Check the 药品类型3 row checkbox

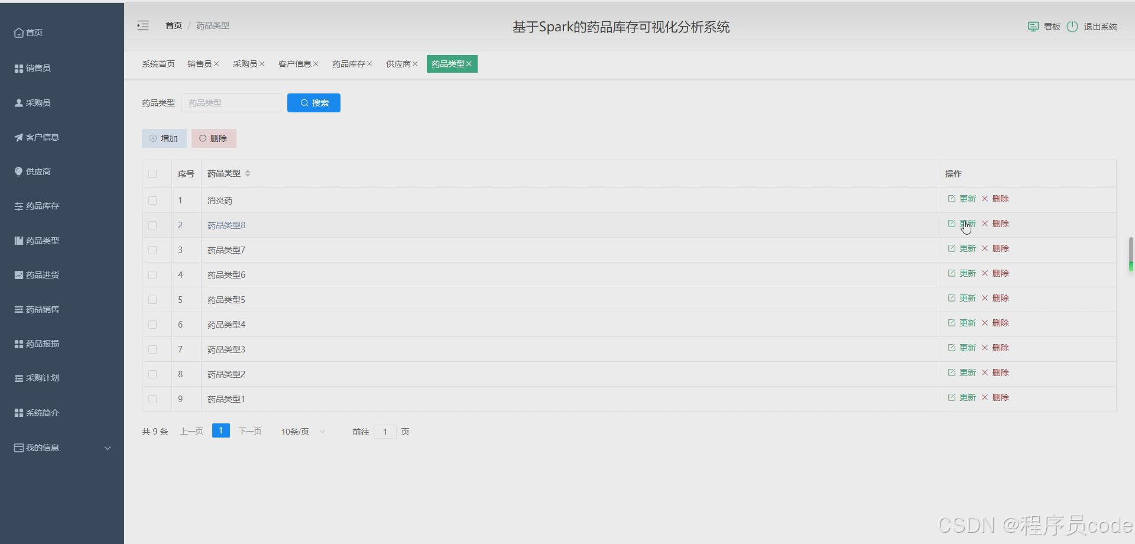coord(153,349)
